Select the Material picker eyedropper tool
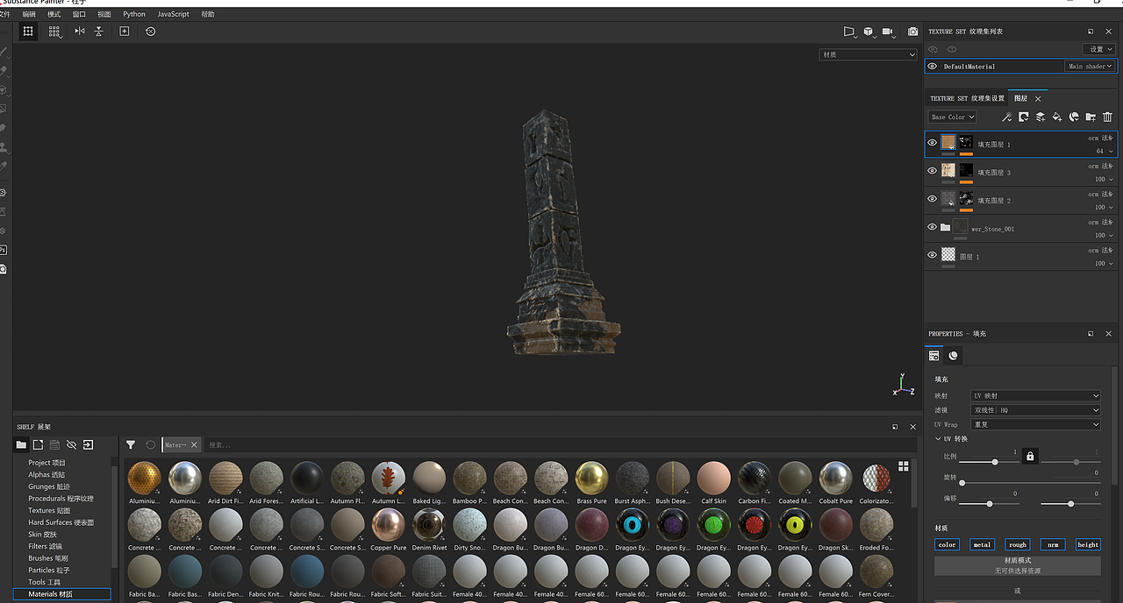This screenshot has width=1123, height=603. point(4,167)
